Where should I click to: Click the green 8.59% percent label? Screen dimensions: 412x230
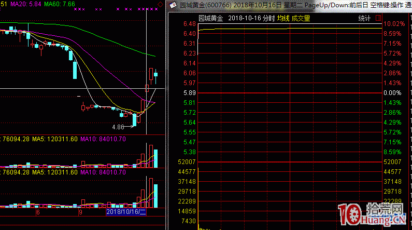[392, 152]
